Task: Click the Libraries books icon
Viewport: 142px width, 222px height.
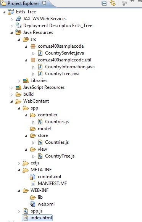Action: 26,80
